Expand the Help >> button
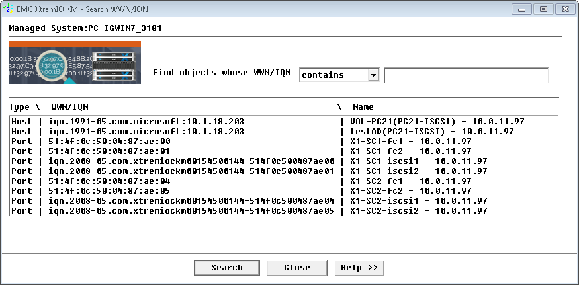 point(359,268)
